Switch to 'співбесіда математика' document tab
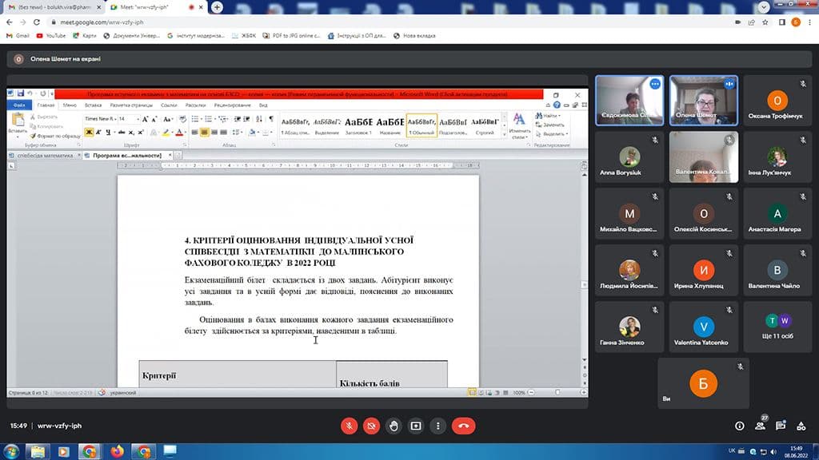The image size is (819, 460). (x=45, y=156)
